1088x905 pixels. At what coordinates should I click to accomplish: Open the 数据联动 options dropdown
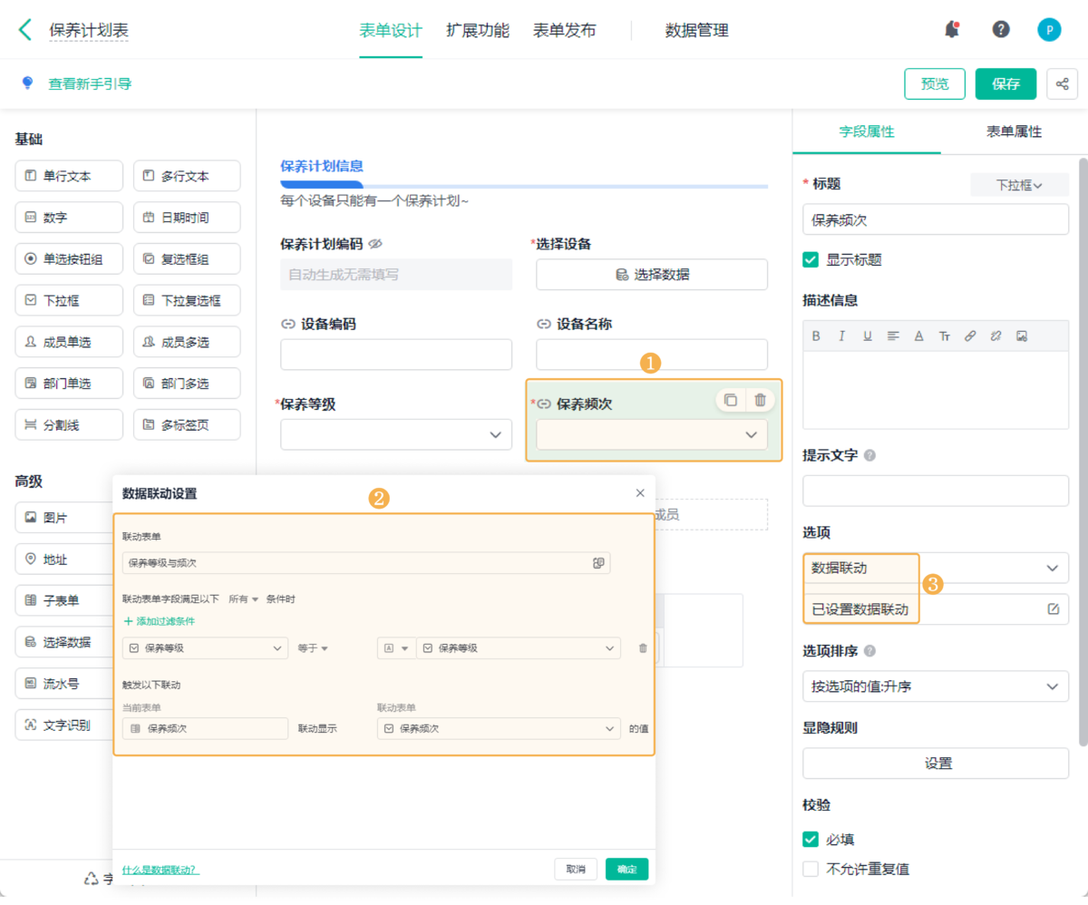[x=936, y=568]
